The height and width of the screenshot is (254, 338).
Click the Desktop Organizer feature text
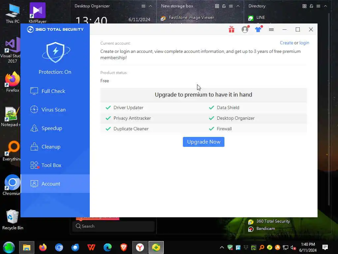pos(236,118)
